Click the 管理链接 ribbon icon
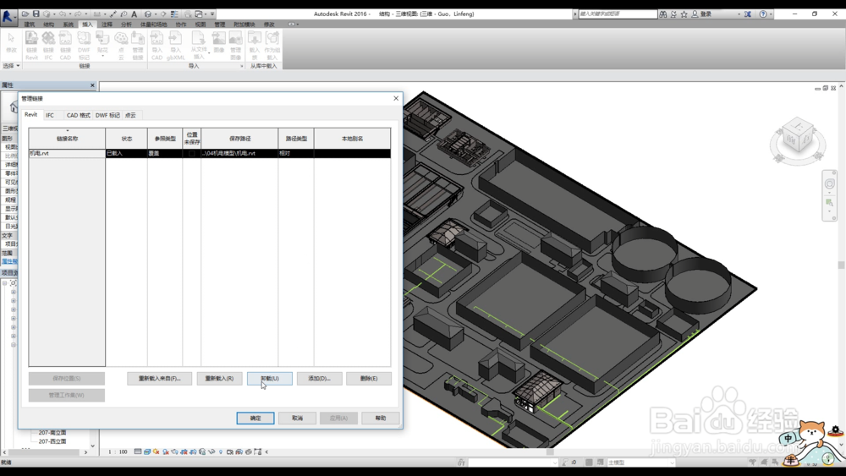Viewport: 846px width, 476px height. pos(138,46)
